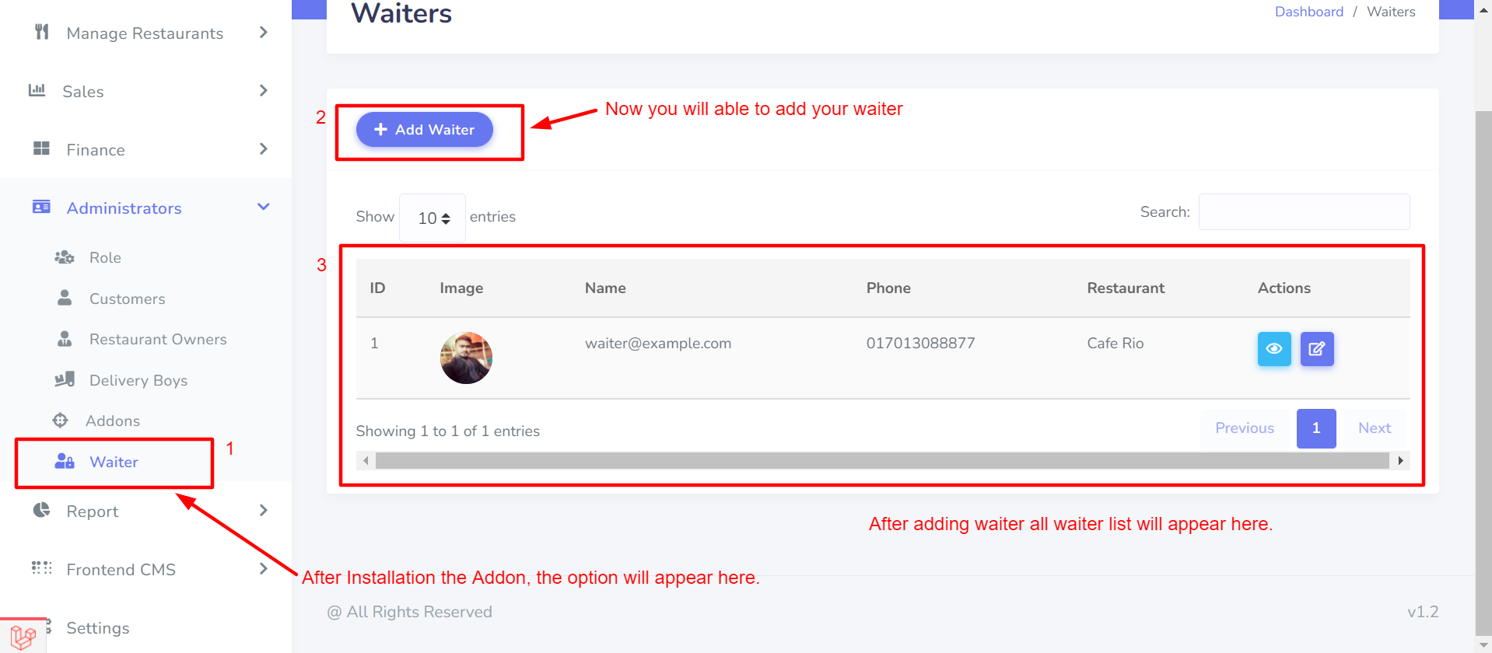Viewport: 1492px width, 653px height.
Task: Expand the Manage Restaurants menu chevron
Action: [x=264, y=33]
